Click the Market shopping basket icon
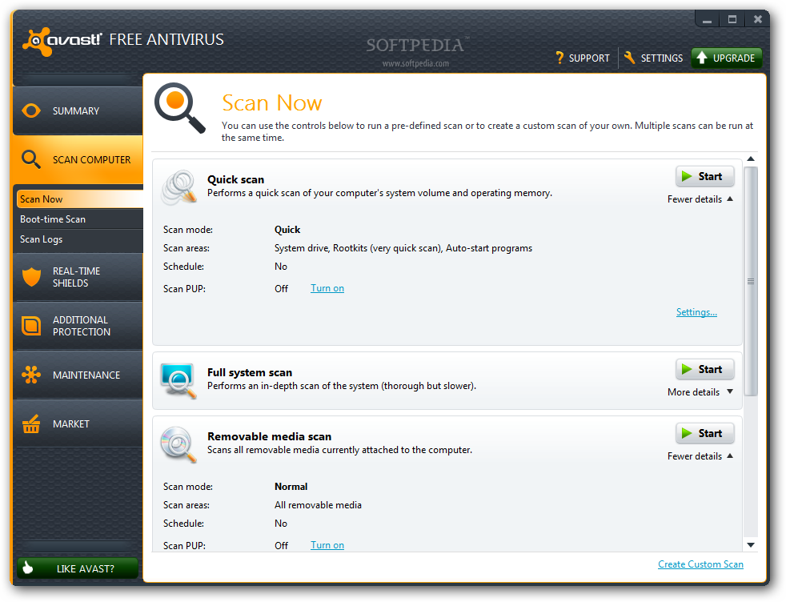 click(31, 424)
